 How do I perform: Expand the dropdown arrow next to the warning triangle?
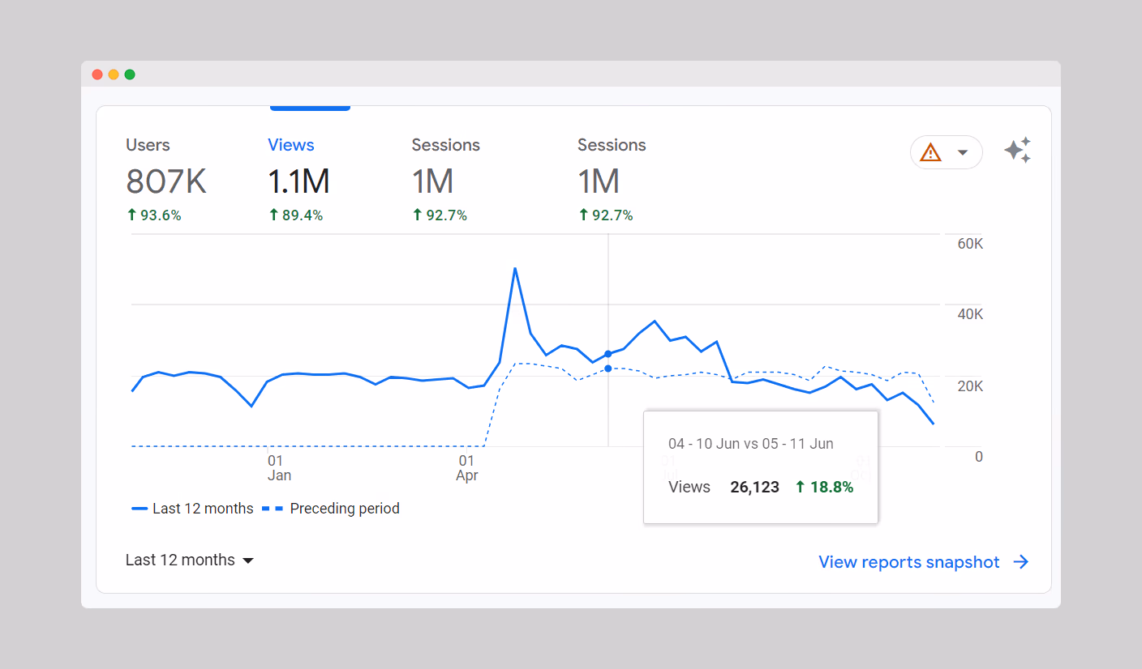coord(963,152)
